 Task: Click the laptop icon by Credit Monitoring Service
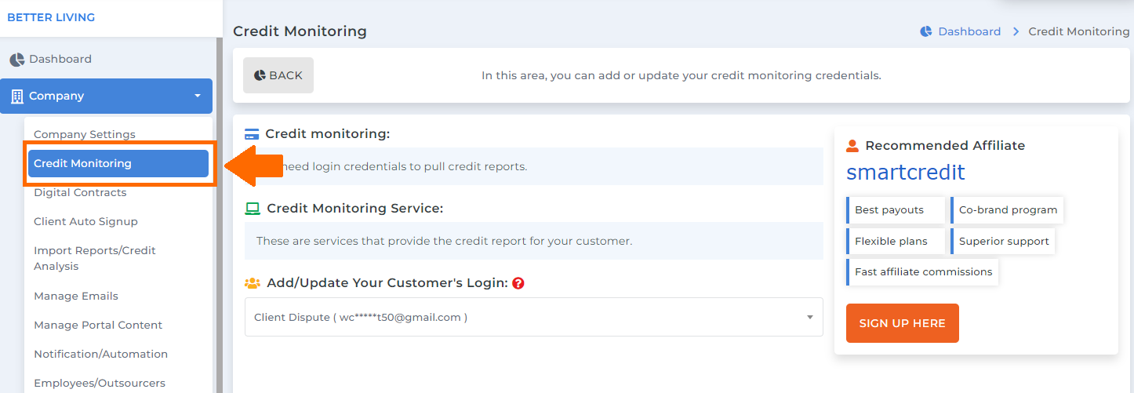click(253, 209)
